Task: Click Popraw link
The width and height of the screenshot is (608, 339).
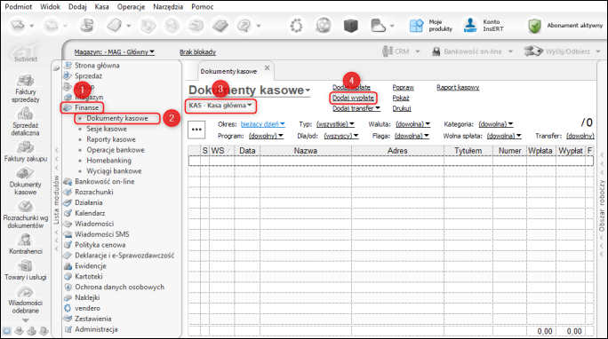Action: [403, 88]
